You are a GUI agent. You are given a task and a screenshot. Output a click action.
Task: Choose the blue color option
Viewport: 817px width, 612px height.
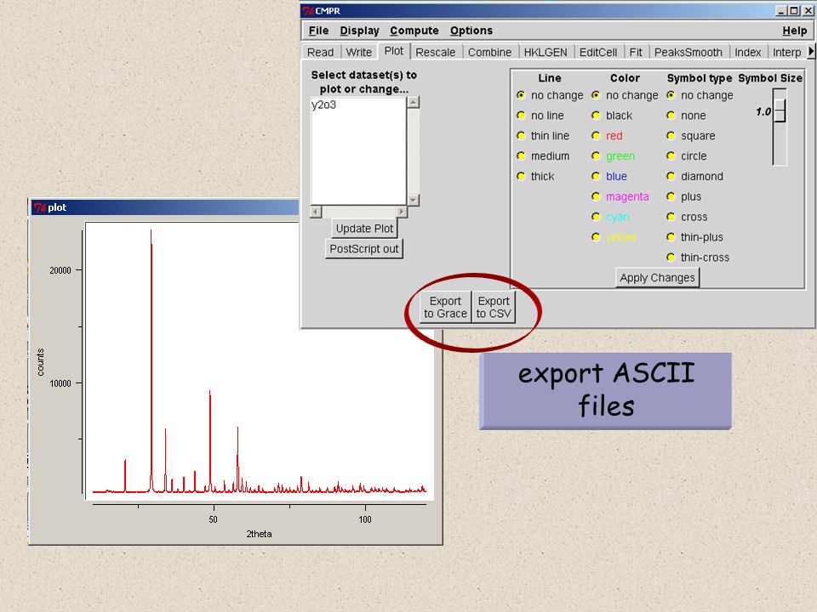click(x=596, y=176)
